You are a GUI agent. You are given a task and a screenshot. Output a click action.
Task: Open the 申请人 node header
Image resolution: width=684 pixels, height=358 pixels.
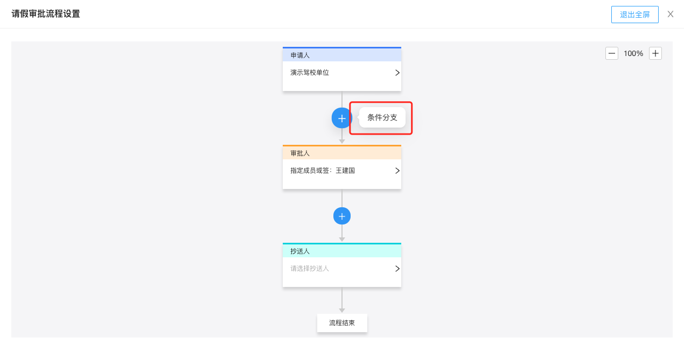click(342, 55)
